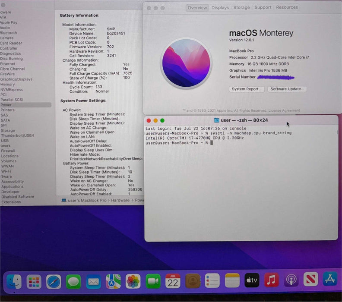Open Maps app in the Dock
Image resolution: width=342 pixels, height=302 pixels.
[113, 281]
